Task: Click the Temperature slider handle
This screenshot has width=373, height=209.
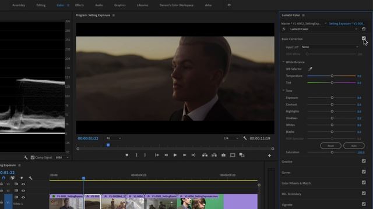Action: tap(332, 76)
